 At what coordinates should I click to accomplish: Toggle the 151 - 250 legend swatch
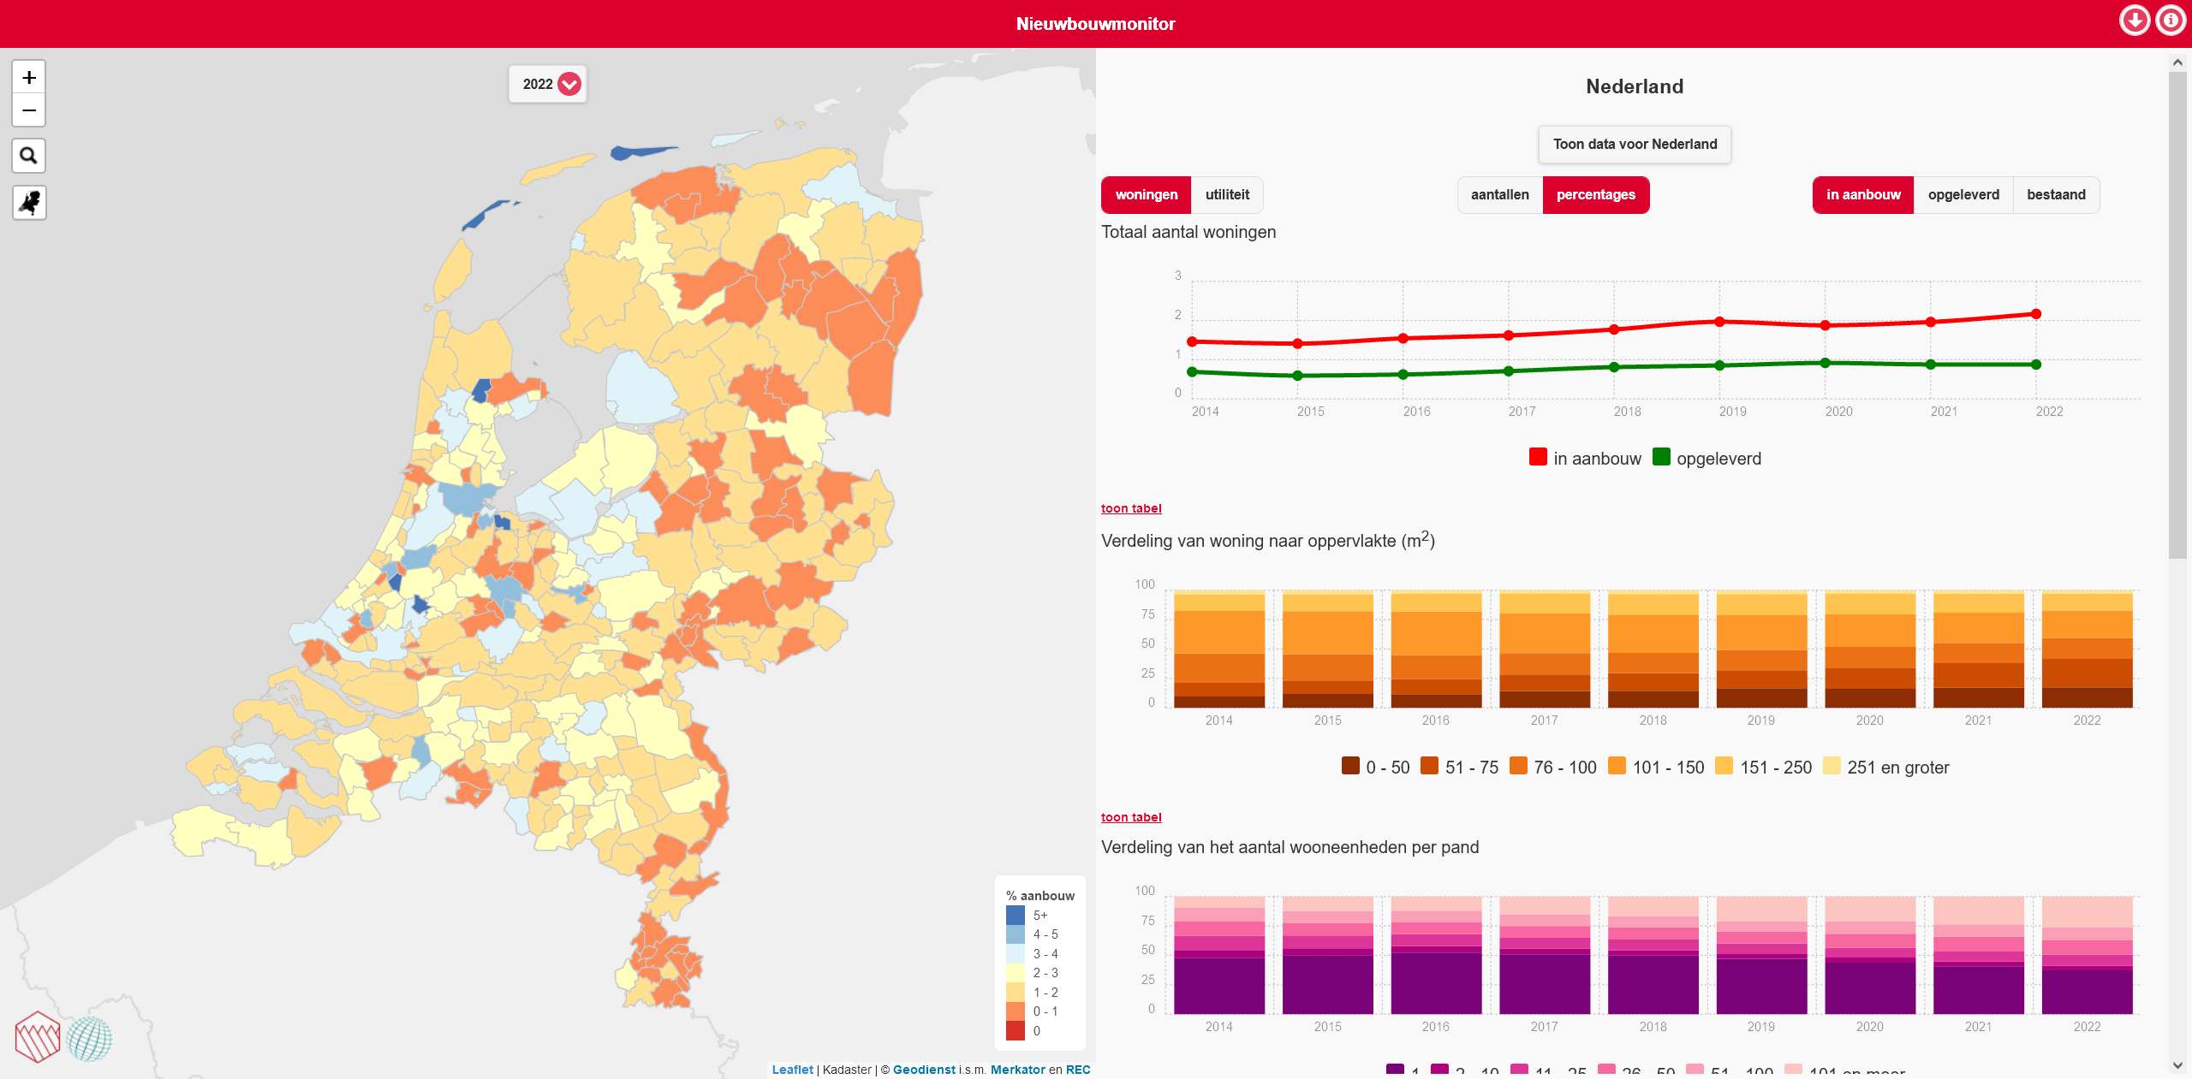click(x=1724, y=766)
